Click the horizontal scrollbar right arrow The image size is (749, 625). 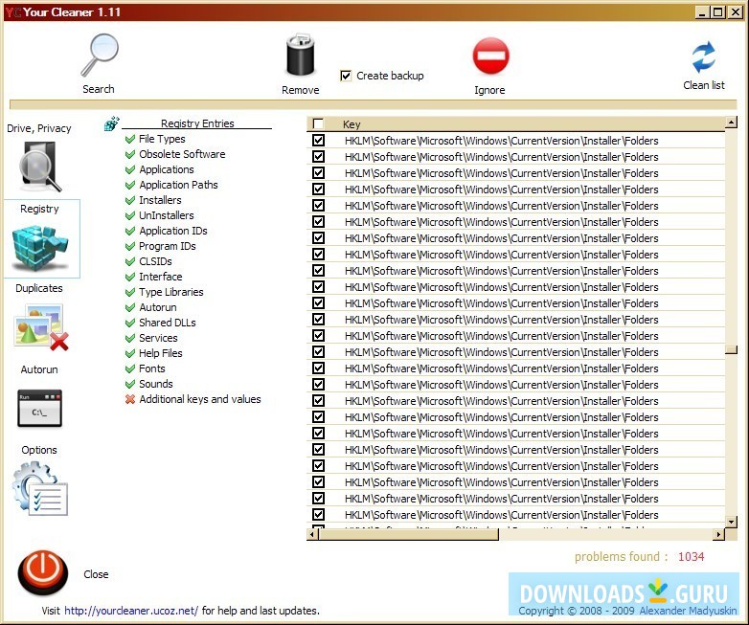(719, 534)
